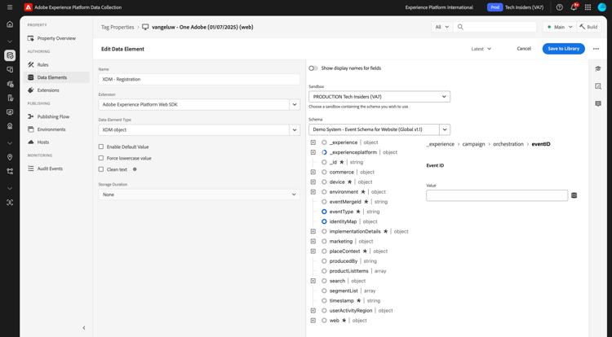The image size is (612, 337).
Task: Open Rules in the sidebar
Action: pyautogui.click(x=42, y=64)
